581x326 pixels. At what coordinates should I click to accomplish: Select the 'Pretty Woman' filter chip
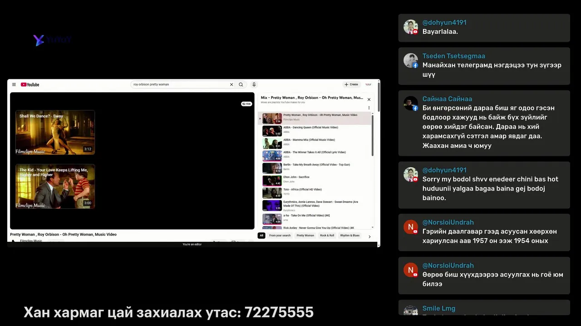click(305, 235)
